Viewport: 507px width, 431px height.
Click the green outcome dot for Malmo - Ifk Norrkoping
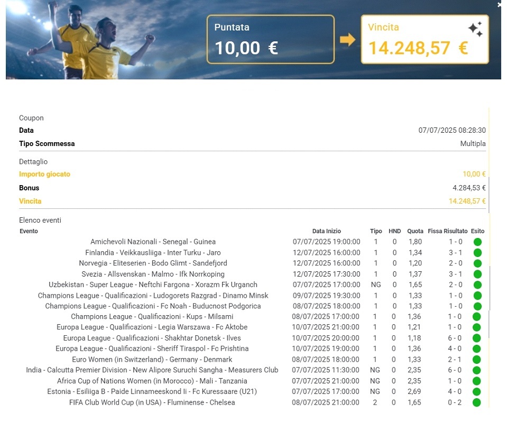tap(477, 274)
